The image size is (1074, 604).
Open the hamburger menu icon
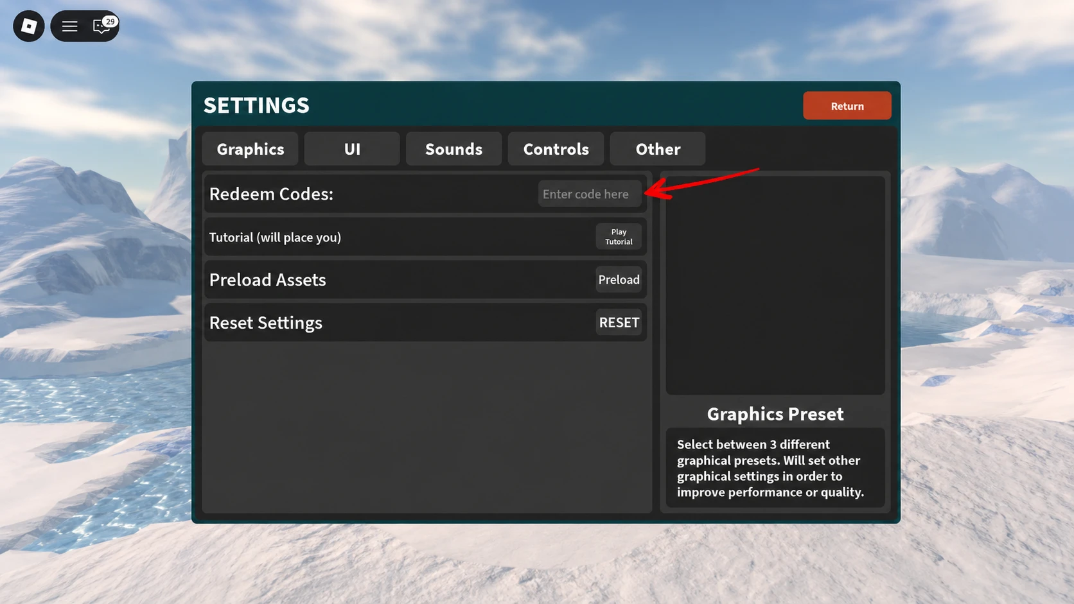click(69, 26)
